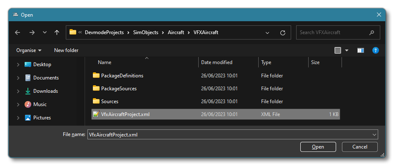The width and height of the screenshot is (394, 166).
Task: Expand the Music tree node
Action: point(18,104)
